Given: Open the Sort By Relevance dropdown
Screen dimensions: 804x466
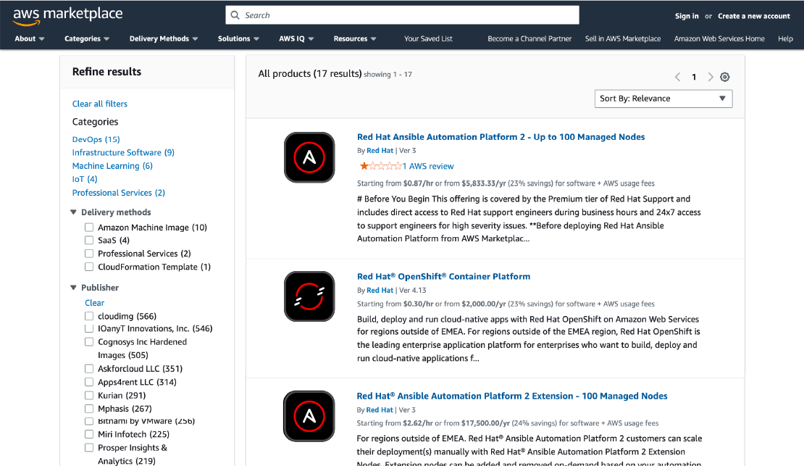Looking at the screenshot, I should pos(663,98).
